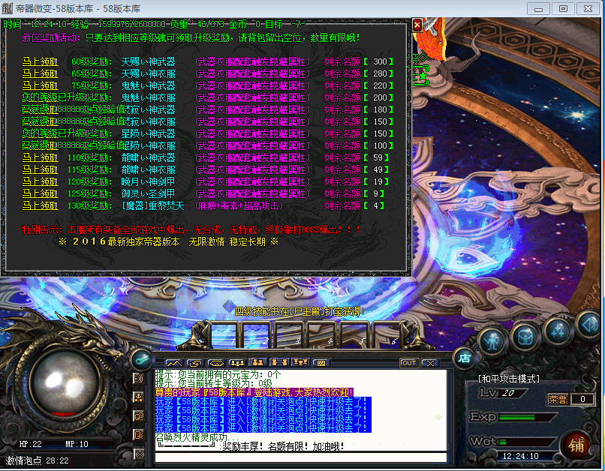
Task: Toggle the sound-wave chat channel icon
Action: (139, 379)
